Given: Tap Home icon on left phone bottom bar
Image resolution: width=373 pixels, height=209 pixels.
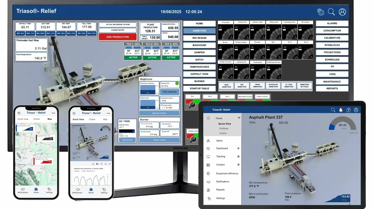Looking at the screenshot, I should [x=36, y=189].
